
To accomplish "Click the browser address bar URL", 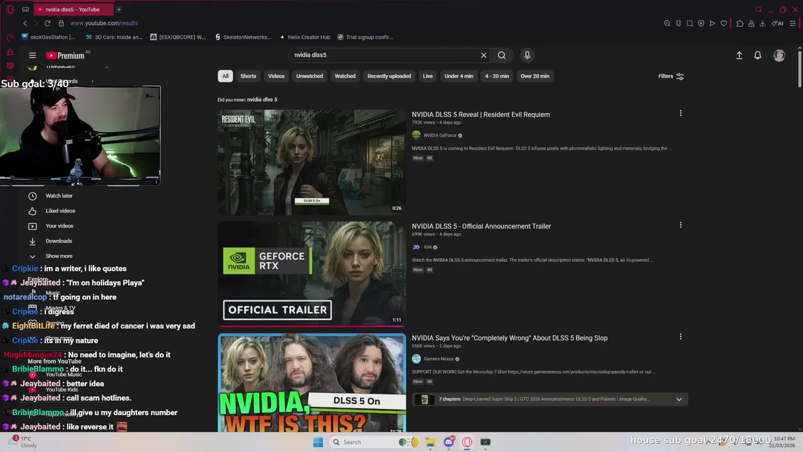I will [x=104, y=23].
